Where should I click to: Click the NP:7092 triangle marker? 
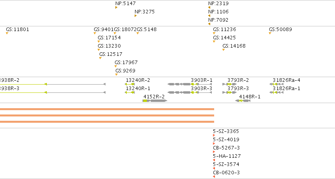coord(209,24)
